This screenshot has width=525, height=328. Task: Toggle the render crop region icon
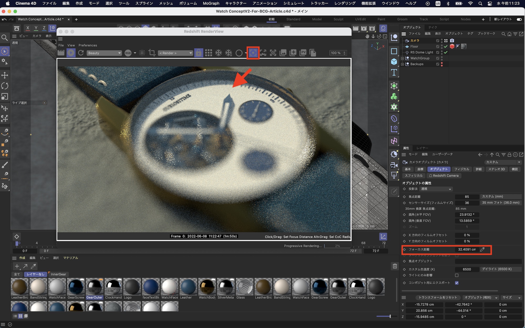tap(152, 53)
